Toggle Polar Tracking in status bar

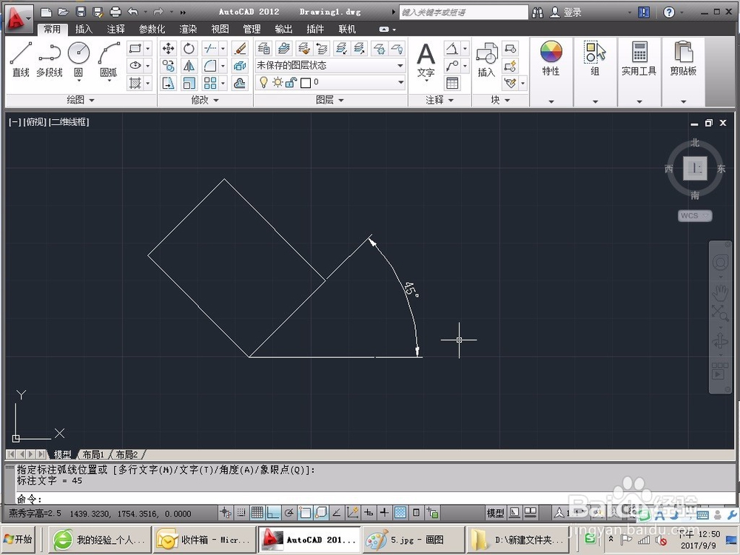click(x=289, y=513)
